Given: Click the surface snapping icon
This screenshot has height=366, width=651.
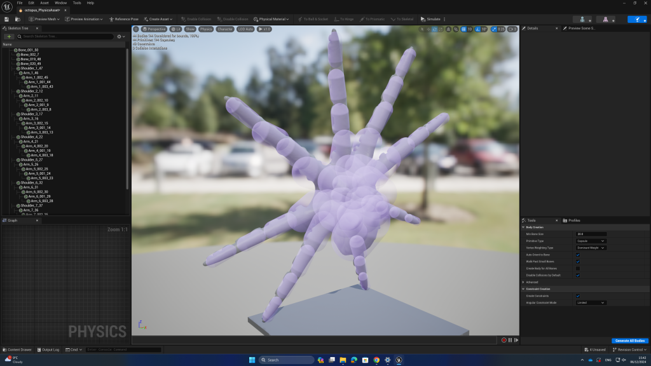Looking at the screenshot, I should [456, 29].
